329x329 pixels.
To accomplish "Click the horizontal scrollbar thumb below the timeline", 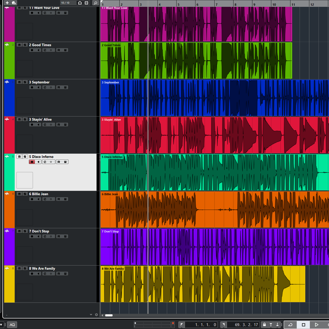I will coord(109,315).
